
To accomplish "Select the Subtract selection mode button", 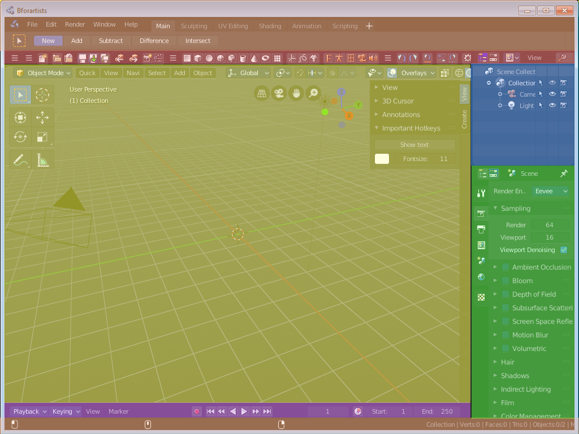I will (x=111, y=41).
